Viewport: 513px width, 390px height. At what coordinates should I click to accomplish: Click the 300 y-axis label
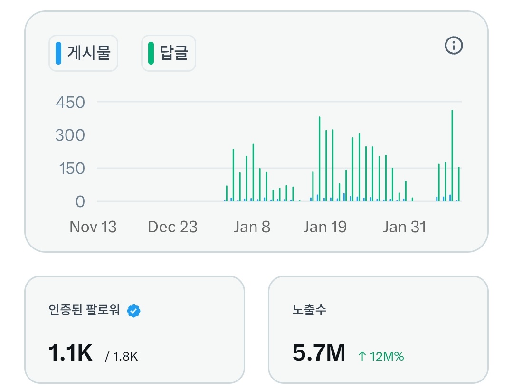point(70,135)
